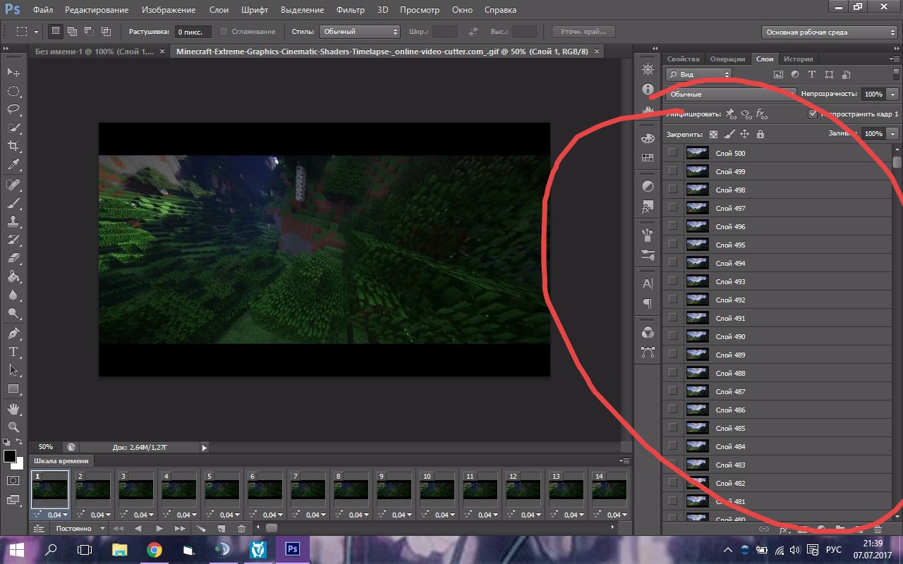This screenshot has width=903, height=564.
Task: Click lock all padlock icon
Action: (x=760, y=134)
